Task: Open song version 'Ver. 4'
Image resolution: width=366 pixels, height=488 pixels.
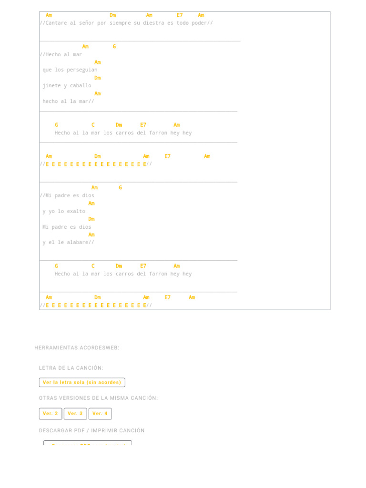Action: click(100, 414)
